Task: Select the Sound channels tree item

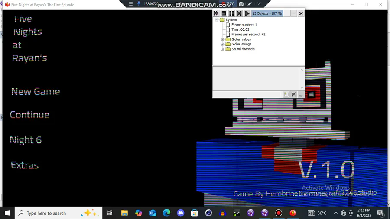Action: coord(243,49)
